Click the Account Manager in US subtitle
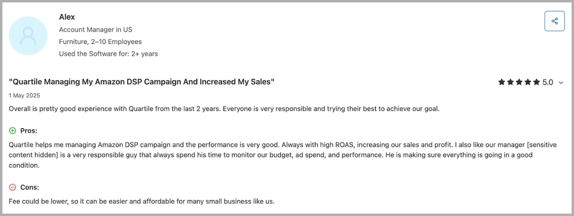574x216 pixels. (95, 29)
